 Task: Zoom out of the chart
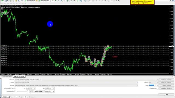click(65, 1)
